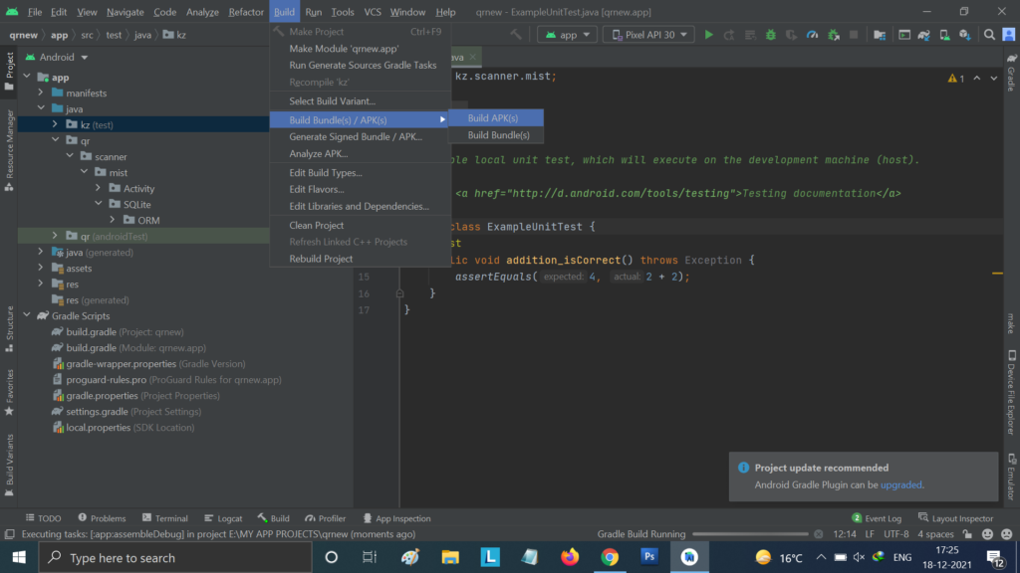Viewport: 1020px width, 573px height.
Task: Click the upgraded link in notification
Action: click(900, 484)
